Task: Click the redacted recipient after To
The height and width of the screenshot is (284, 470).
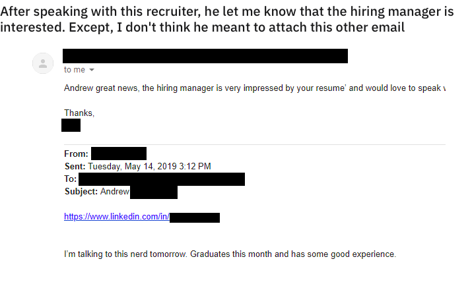Action: 161,179
